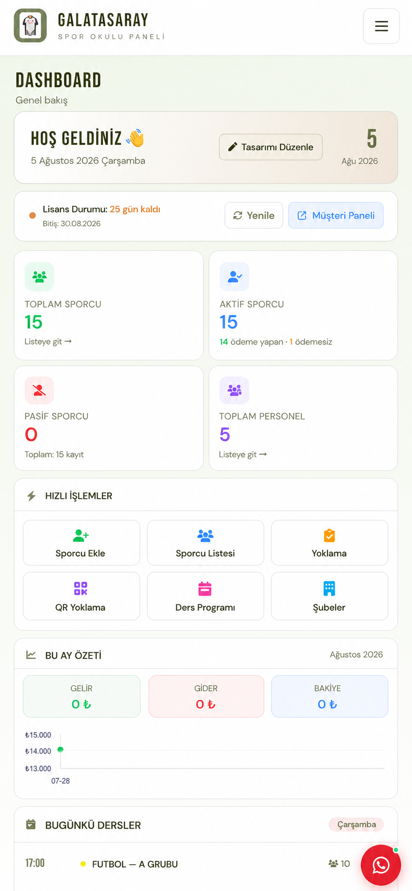Screen dimensions: 412x891
Task: Open Müşteri Paneli
Action: (336, 216)
